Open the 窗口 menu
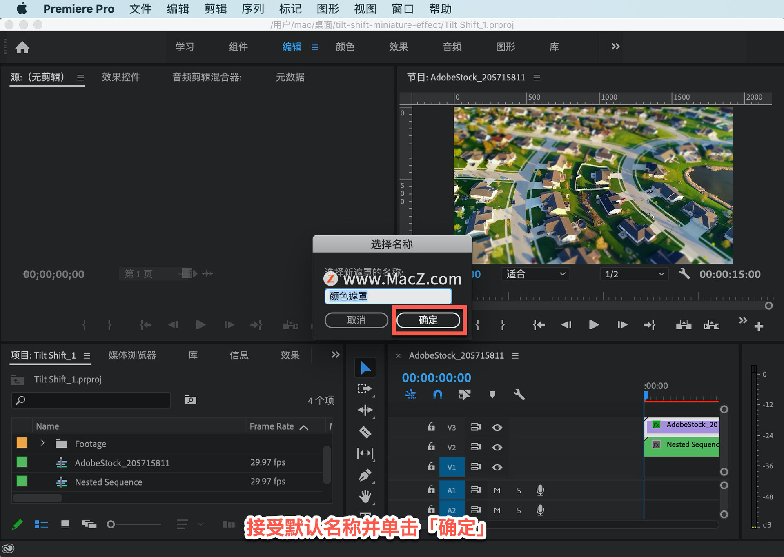The width and height of the screenshot is (784, 557). [x=403, y=9]
